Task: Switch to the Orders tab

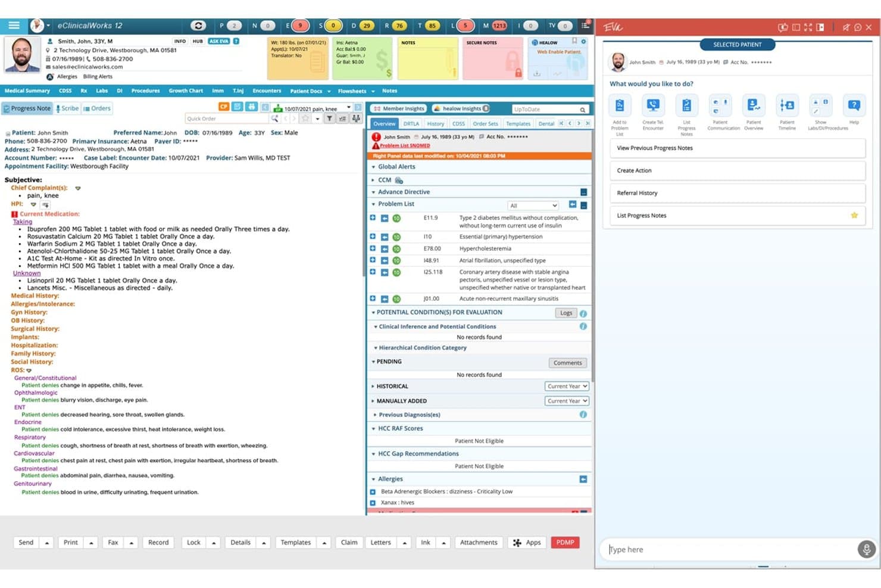Action: pyautogui.click(x=97, y=108)
